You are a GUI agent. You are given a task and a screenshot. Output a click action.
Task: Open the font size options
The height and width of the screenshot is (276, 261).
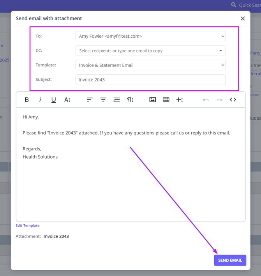click(67, 100)
